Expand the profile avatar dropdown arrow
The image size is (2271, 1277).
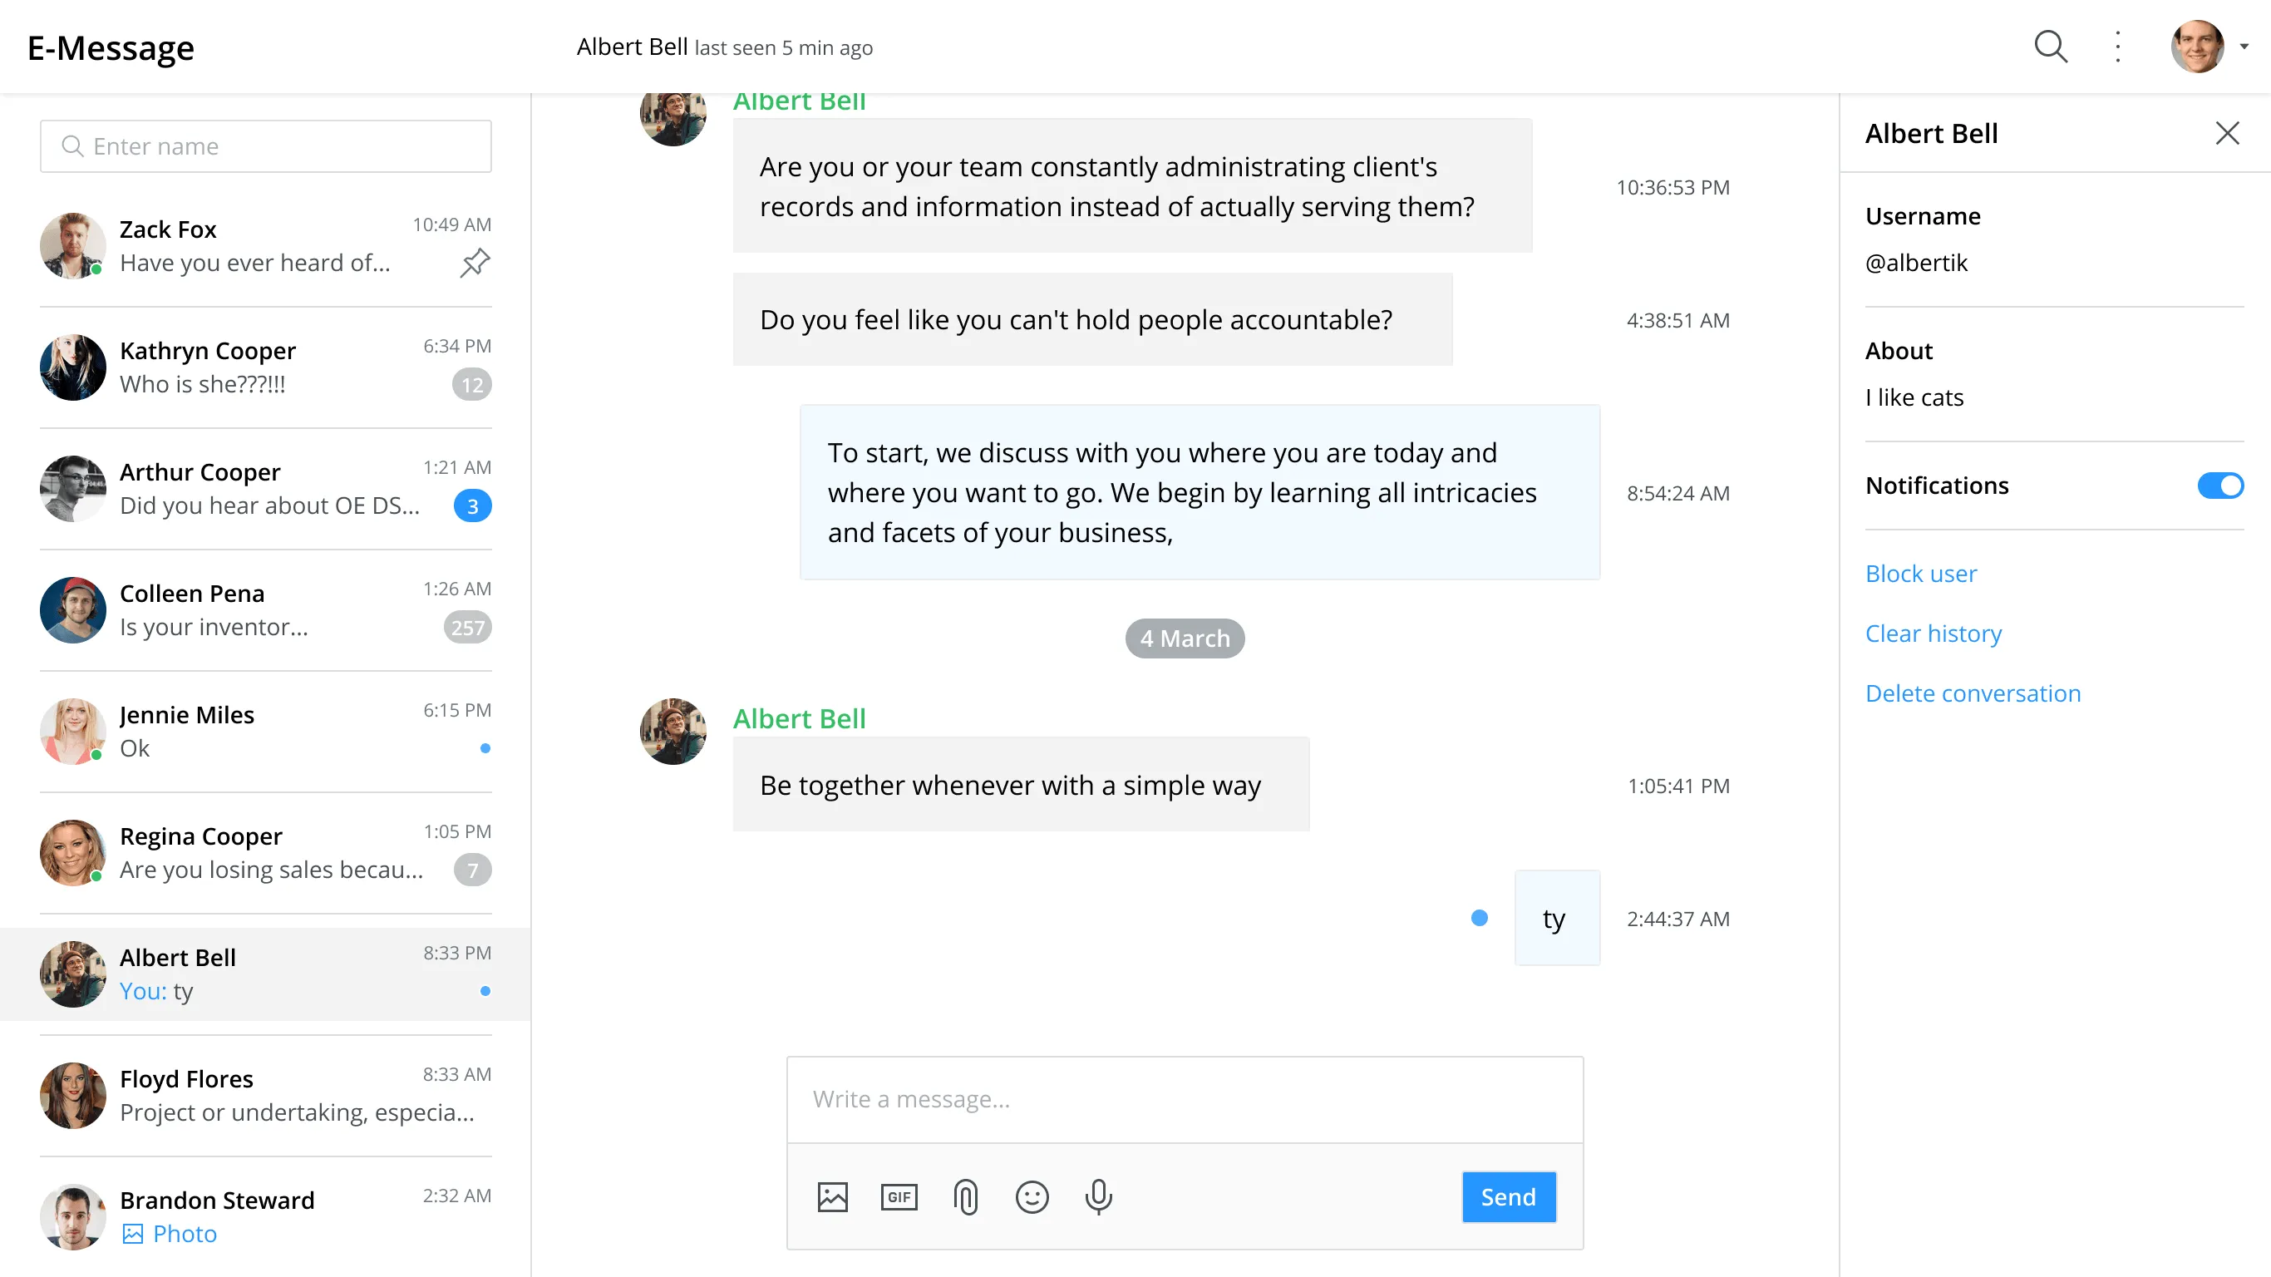[x=2244, y=47]
